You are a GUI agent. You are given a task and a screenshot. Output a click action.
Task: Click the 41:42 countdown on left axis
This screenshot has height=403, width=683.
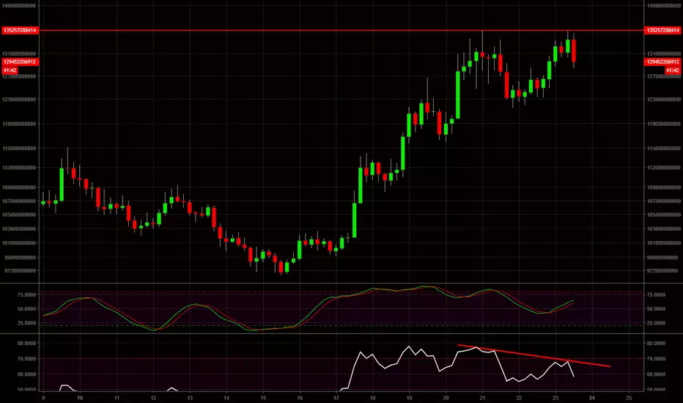[10, 70]
